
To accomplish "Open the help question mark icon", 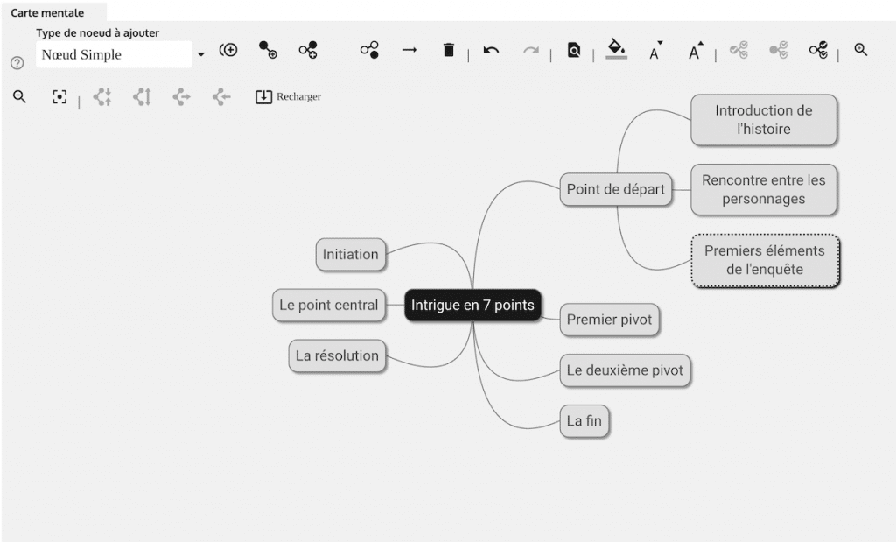I will pos(17,63).
